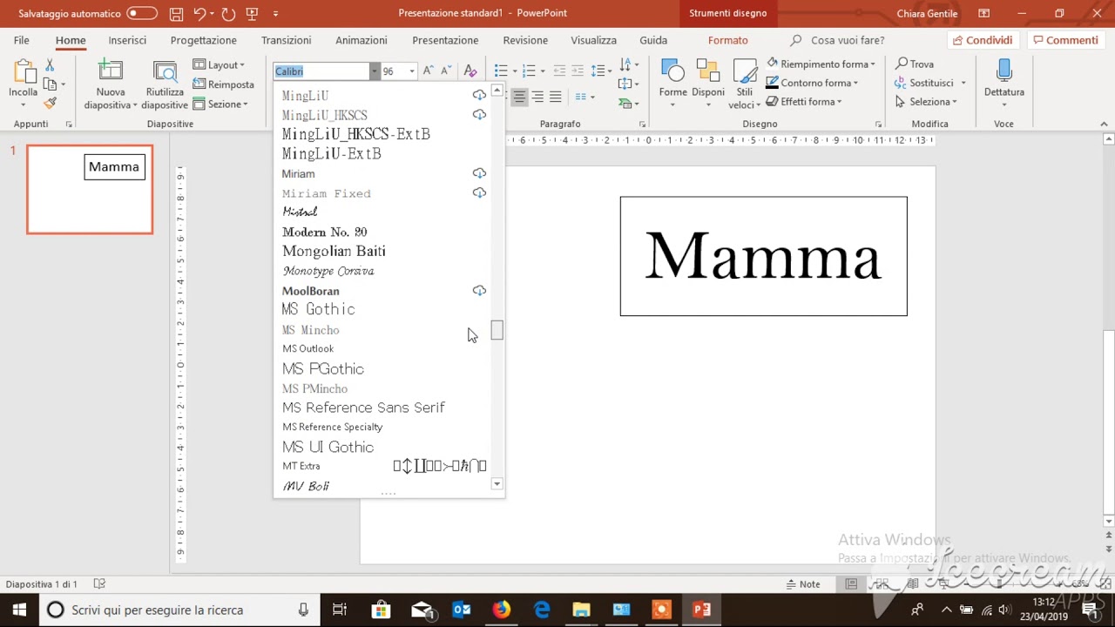Click the Forme shapes icon
Screen dimensions: 1115x627
tap(672, 72)
